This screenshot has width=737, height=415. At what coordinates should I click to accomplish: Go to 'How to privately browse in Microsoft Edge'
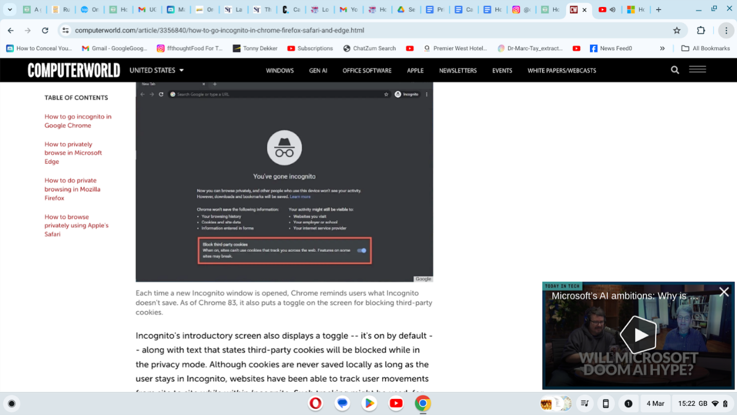(x=73, y=153)
